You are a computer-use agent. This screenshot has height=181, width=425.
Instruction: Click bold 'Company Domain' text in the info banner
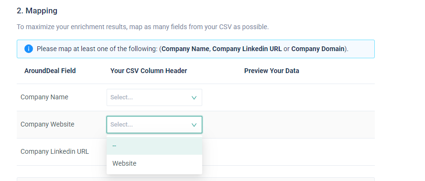point(317,49)
